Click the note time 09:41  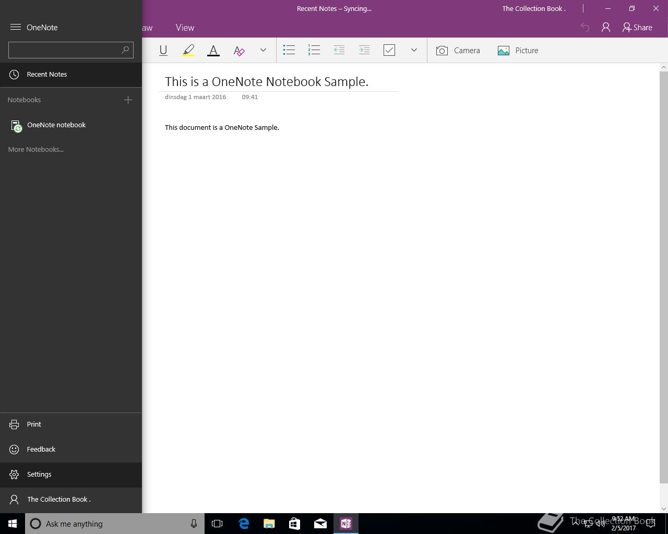[249, 97]
